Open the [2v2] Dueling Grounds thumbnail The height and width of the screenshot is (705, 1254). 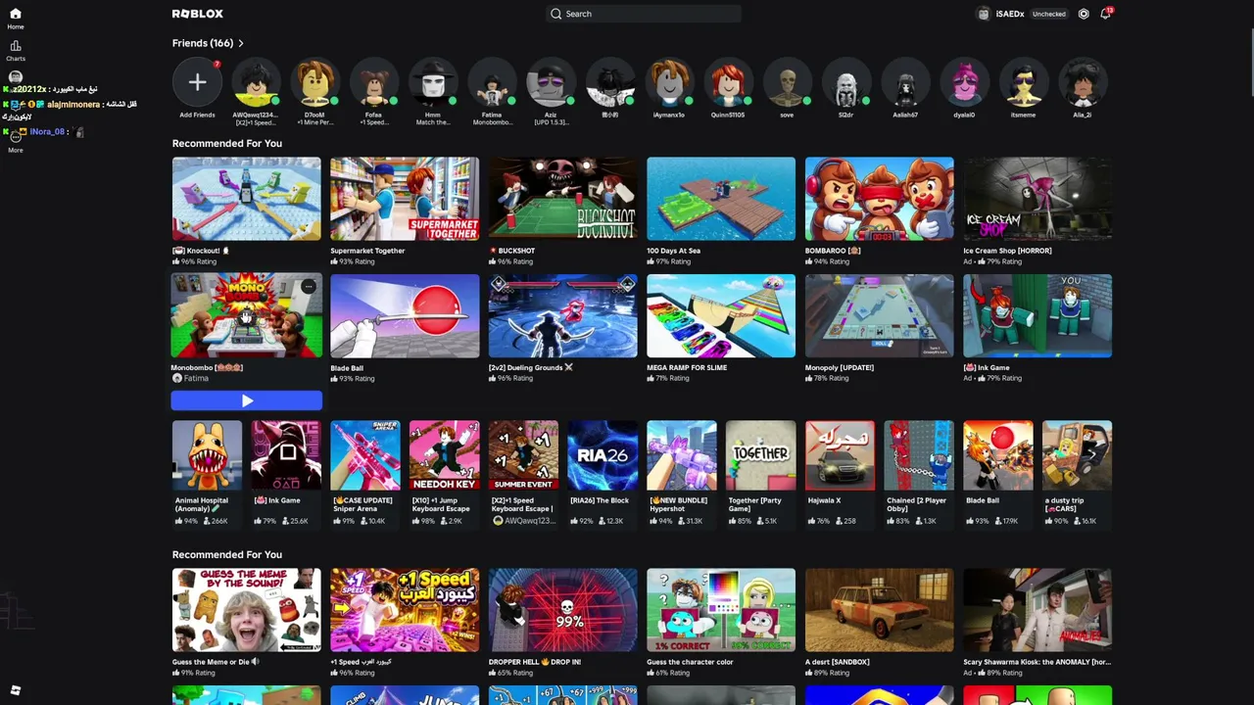562,315
